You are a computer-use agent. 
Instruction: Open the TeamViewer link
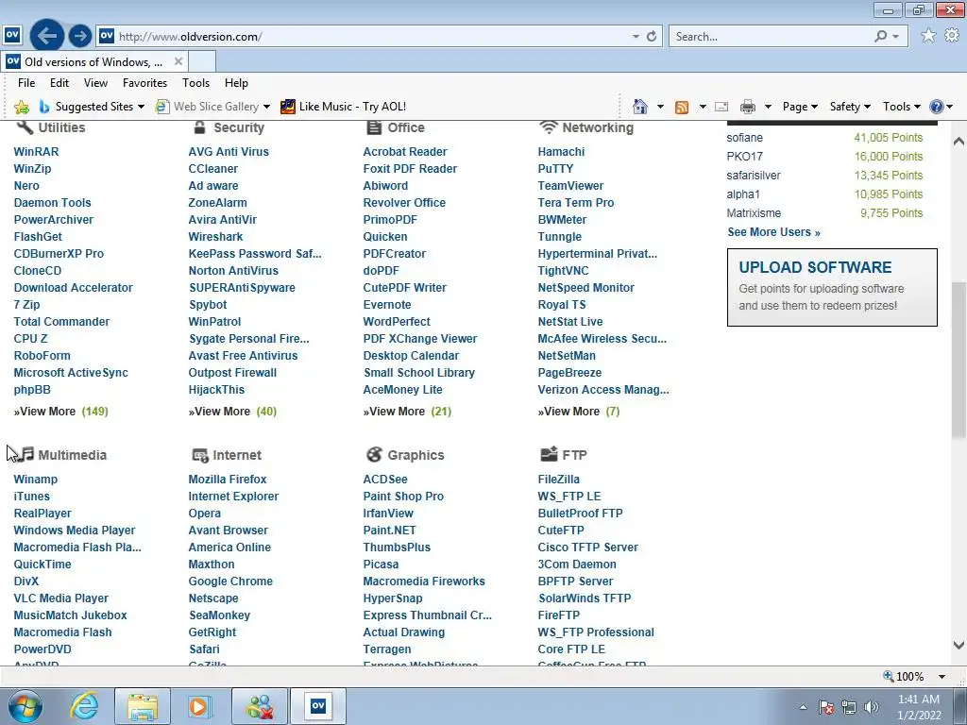click(x=570, y=186)
